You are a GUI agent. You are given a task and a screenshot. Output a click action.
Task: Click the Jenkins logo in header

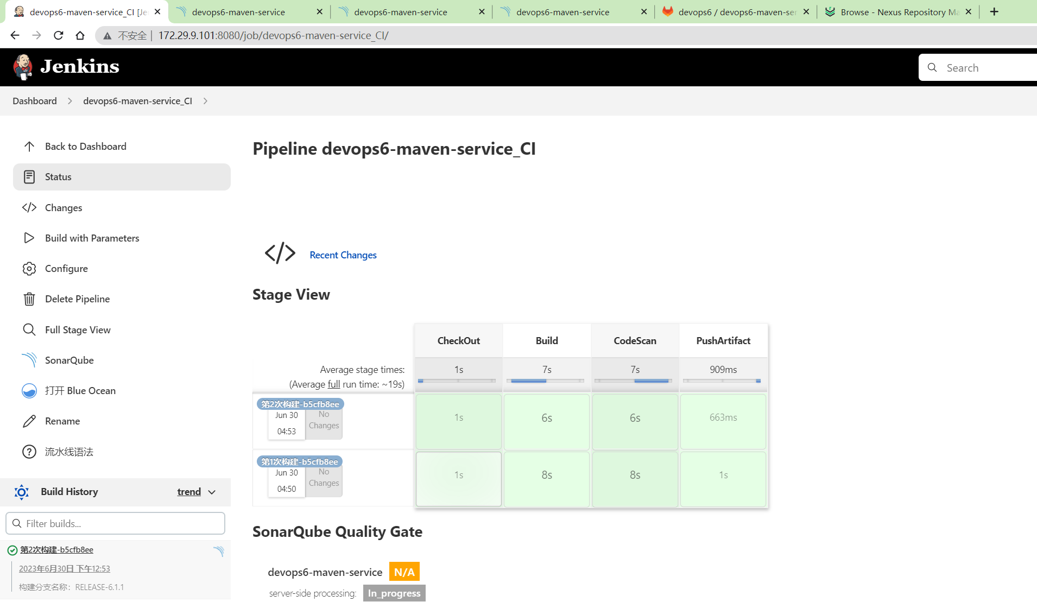(66, 67)
